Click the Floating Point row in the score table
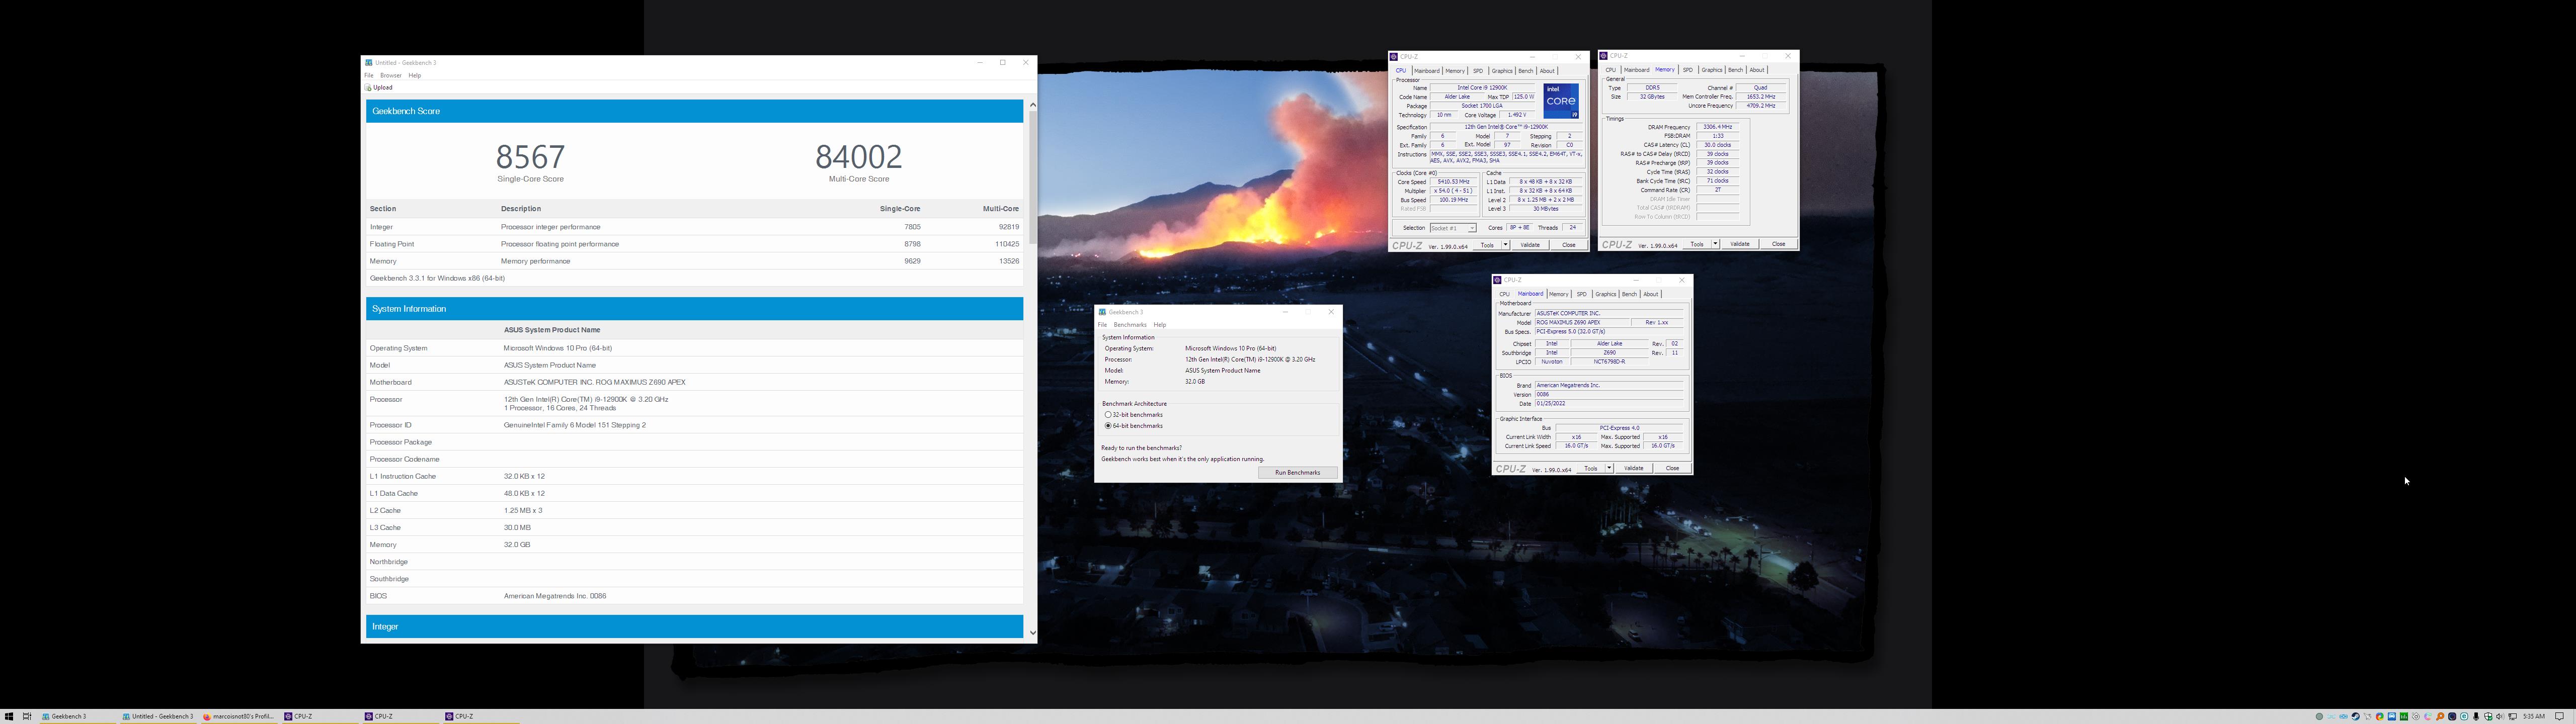 click(694, 244)
